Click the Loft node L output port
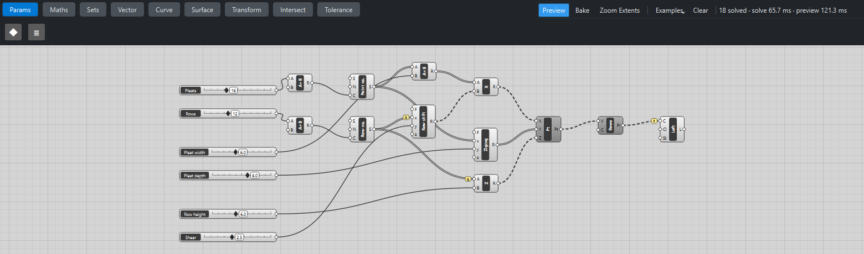Screen dimensions: 864x254 point(685,129)
